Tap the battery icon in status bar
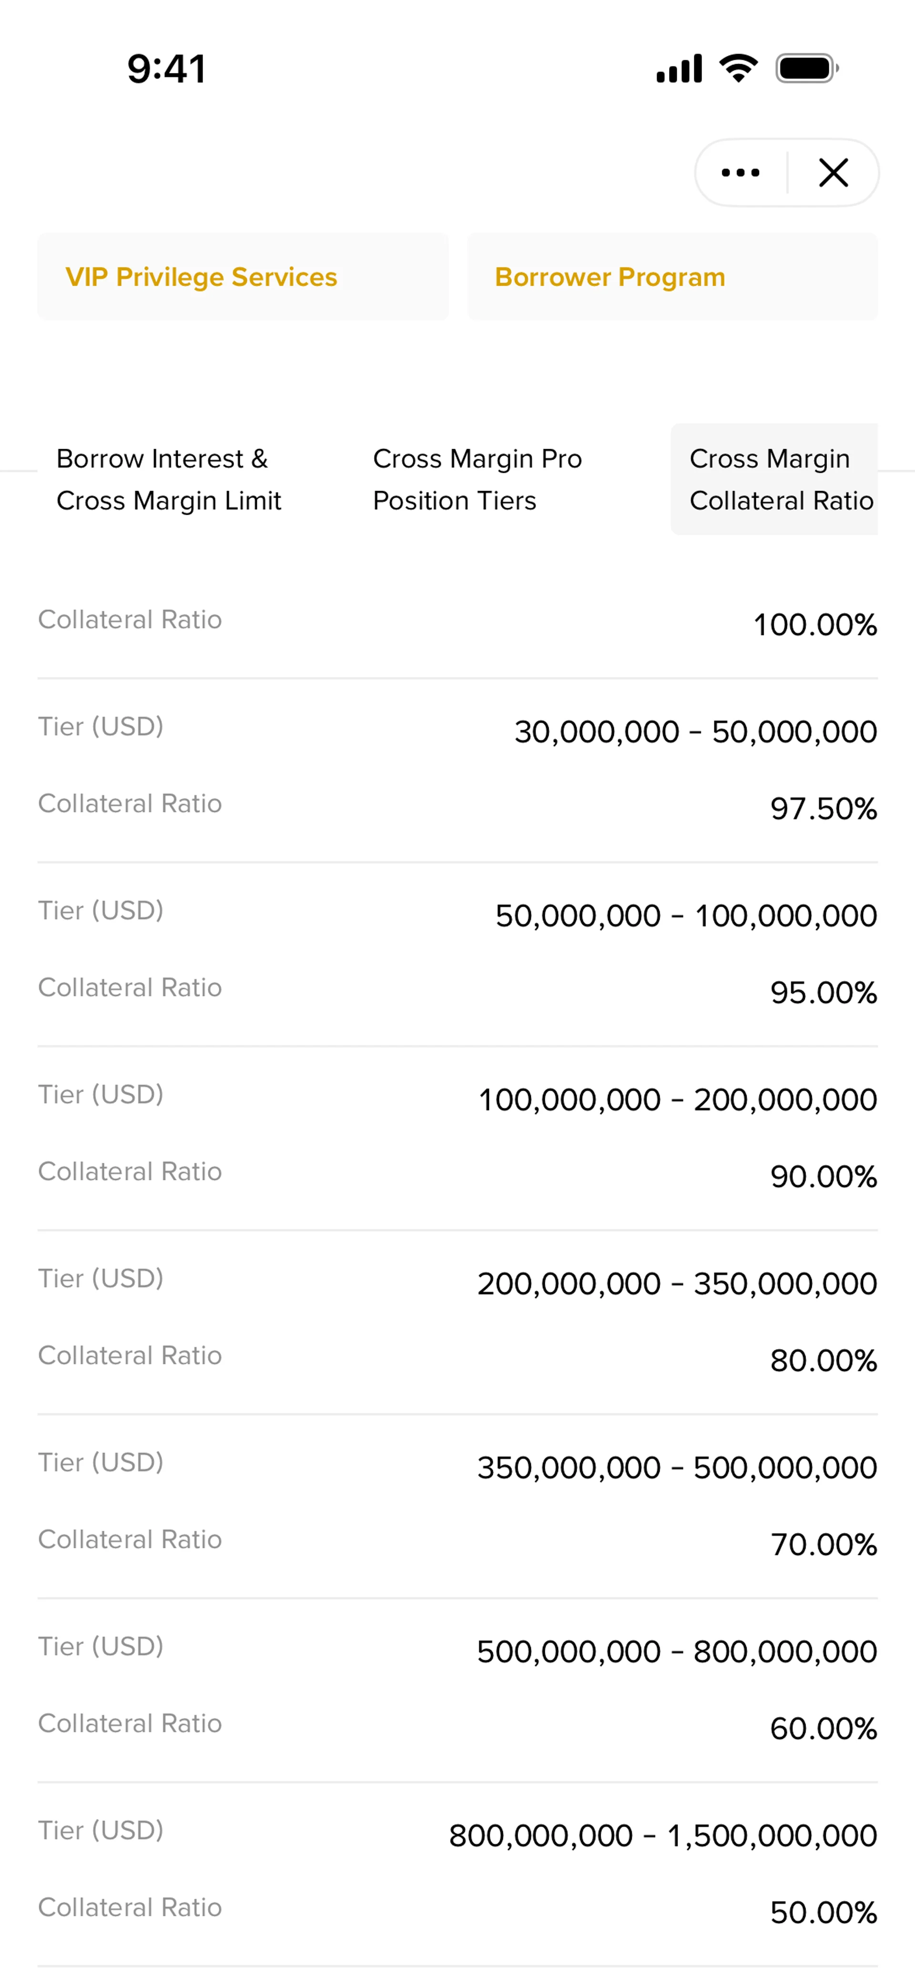The width and height of the screenshot is (915, 1984). (807, 69)
